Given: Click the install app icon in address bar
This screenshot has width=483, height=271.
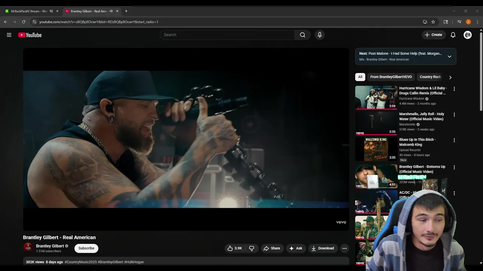Looking at the screenshot, I should pos(425,22).
